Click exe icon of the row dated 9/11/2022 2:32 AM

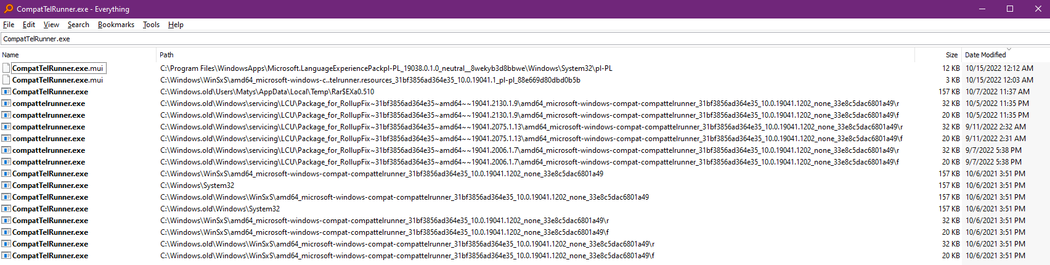pyautogui.click(x=6, y=127)
